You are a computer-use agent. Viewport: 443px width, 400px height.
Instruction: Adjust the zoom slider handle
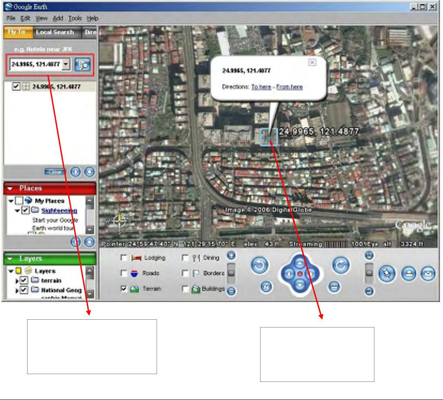(231, 273)
